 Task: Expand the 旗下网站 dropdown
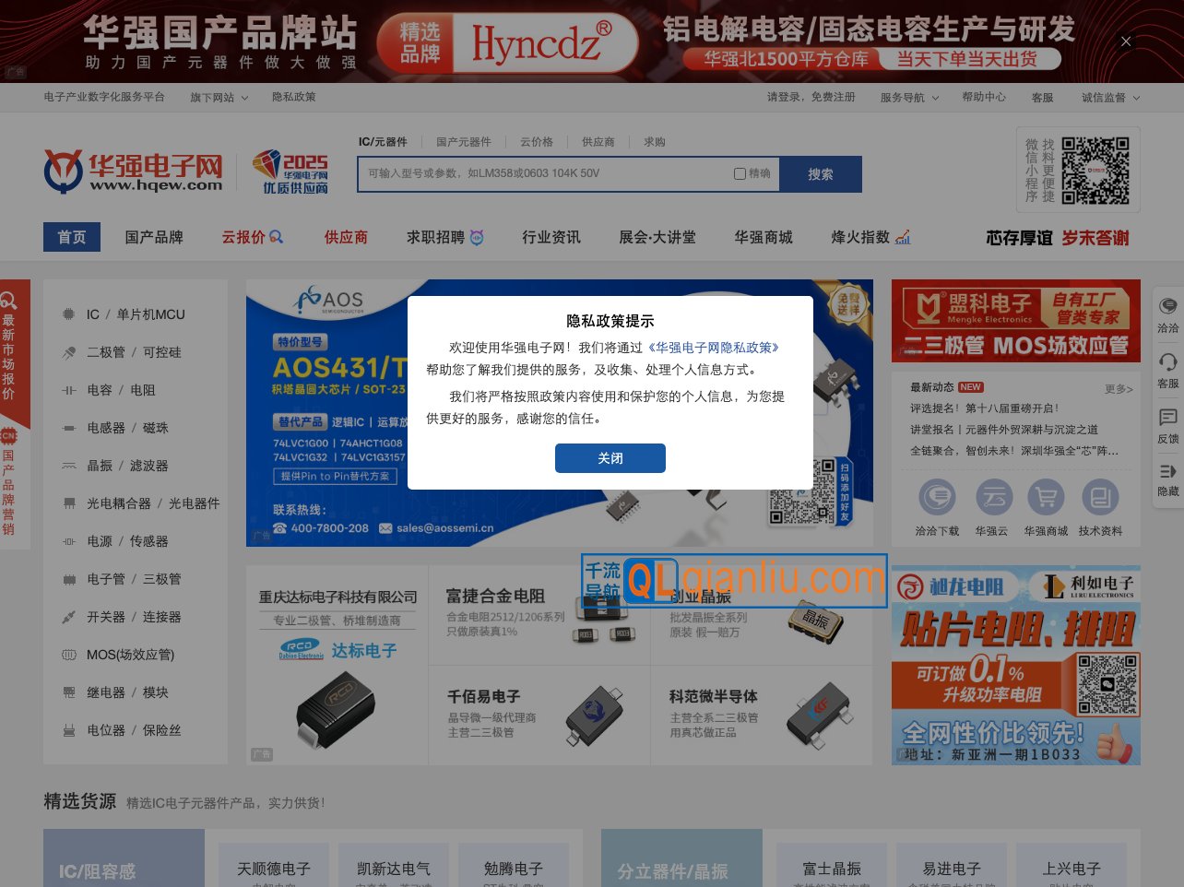(x=219, y=97)
